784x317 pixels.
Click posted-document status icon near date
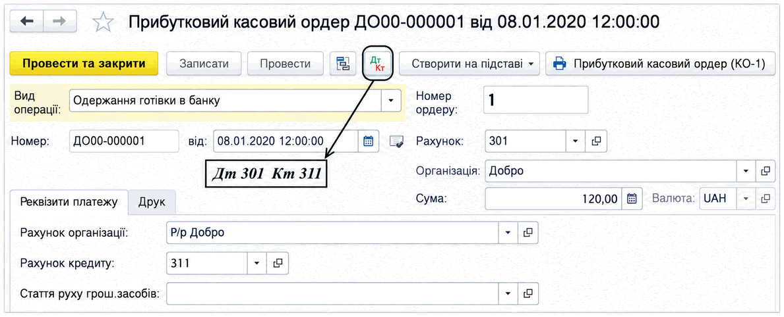[x=396, y=141]
